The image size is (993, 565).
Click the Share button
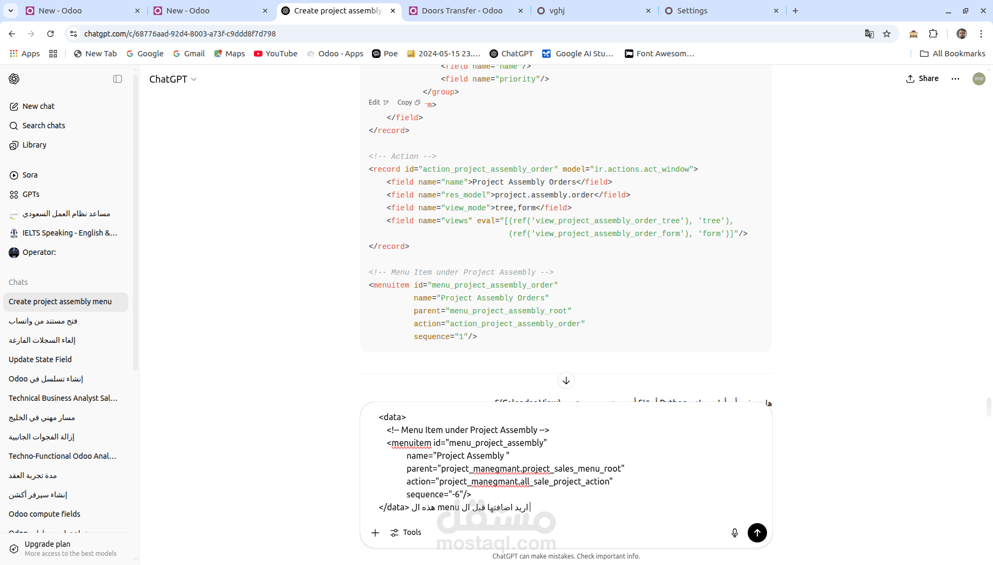point(923,78)
